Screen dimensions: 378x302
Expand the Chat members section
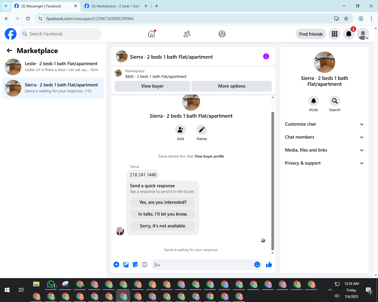[325, 137]
